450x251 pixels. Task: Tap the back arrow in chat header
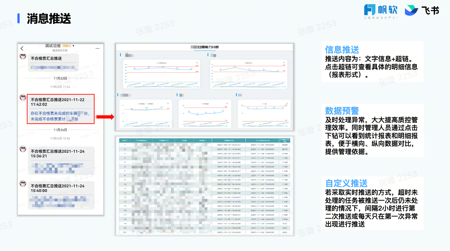22,48
